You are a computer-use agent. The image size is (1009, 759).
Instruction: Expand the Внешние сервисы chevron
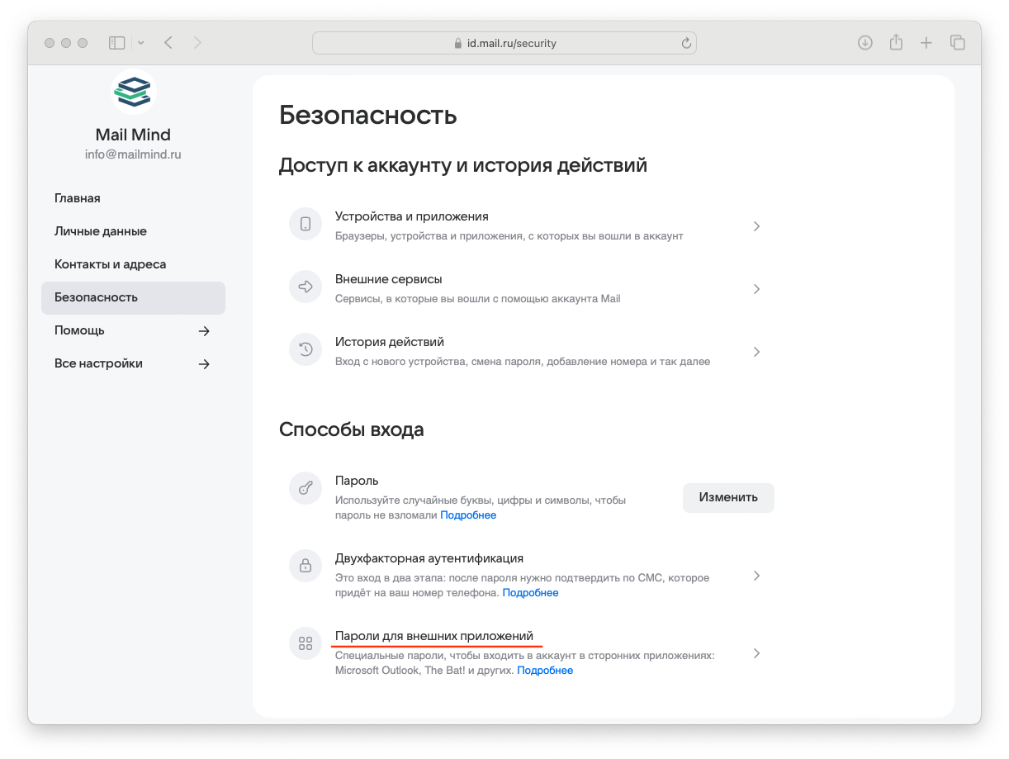coord(756,289)
